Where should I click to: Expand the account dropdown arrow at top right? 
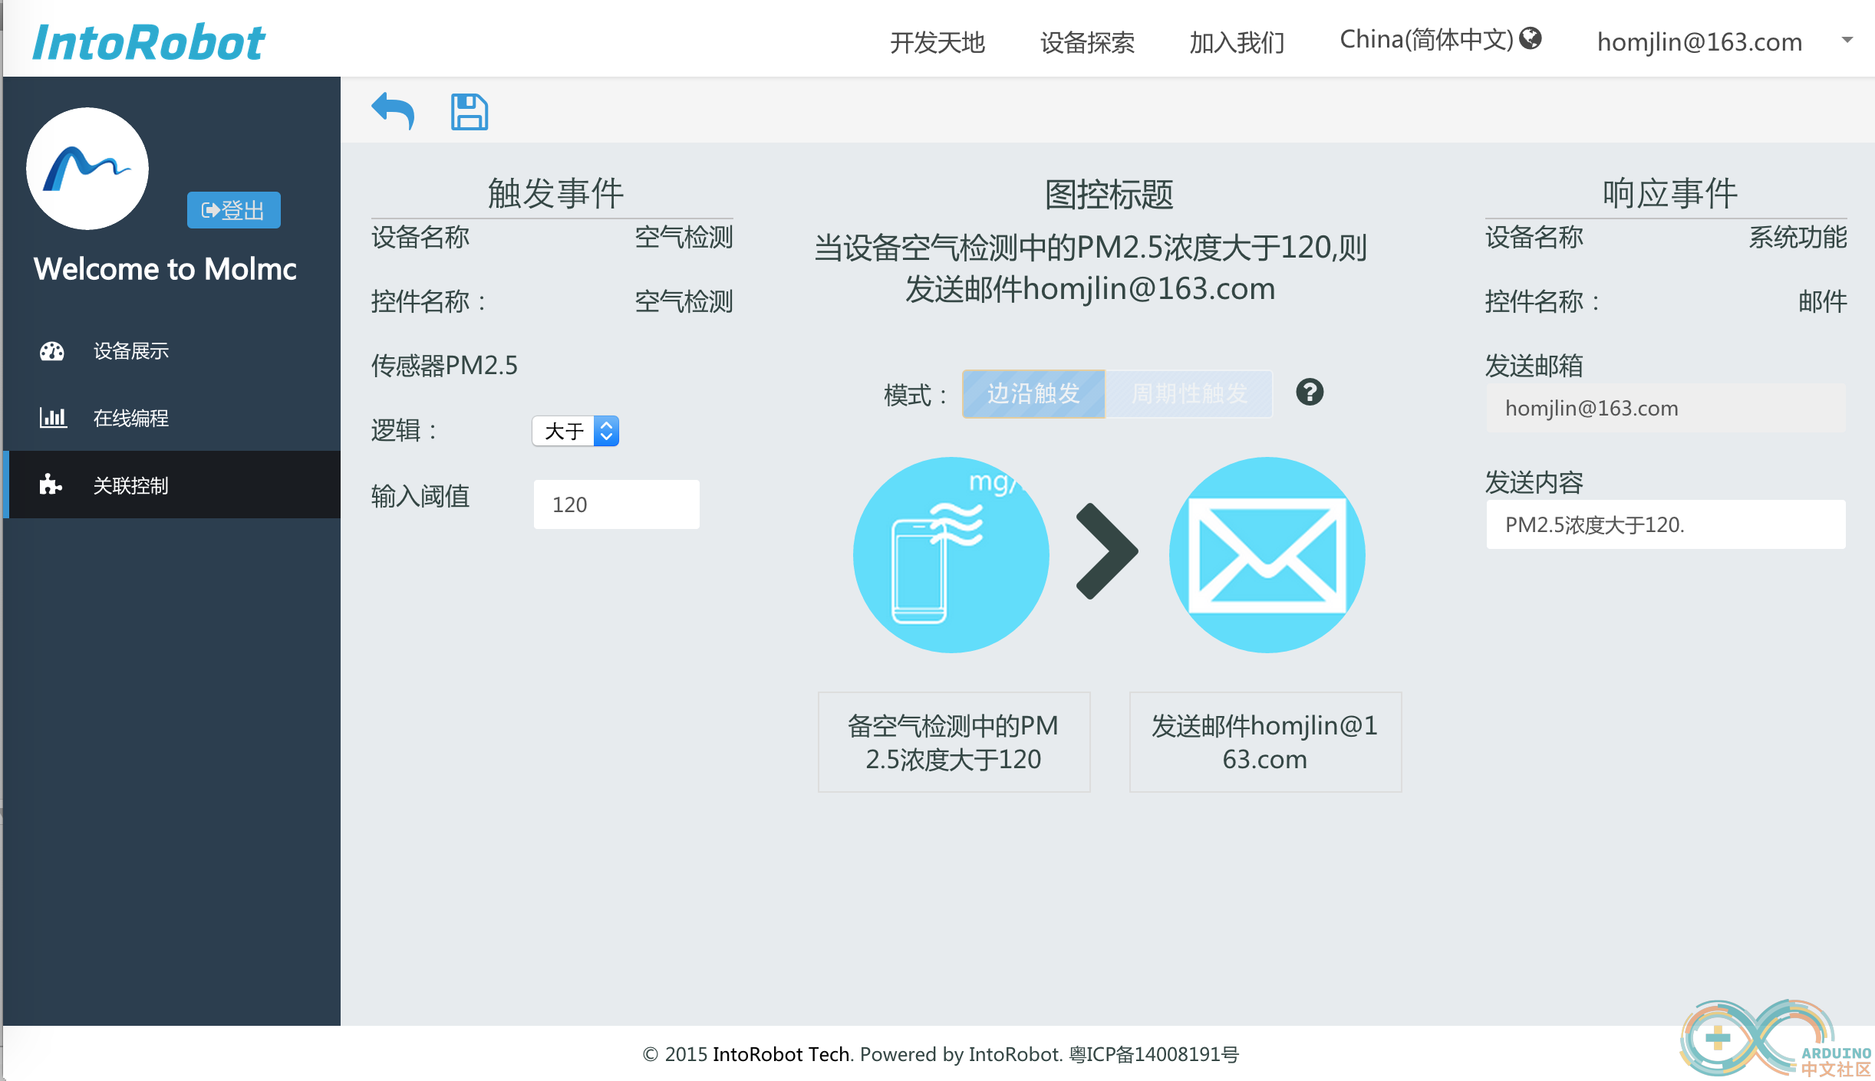point(1847,40)
